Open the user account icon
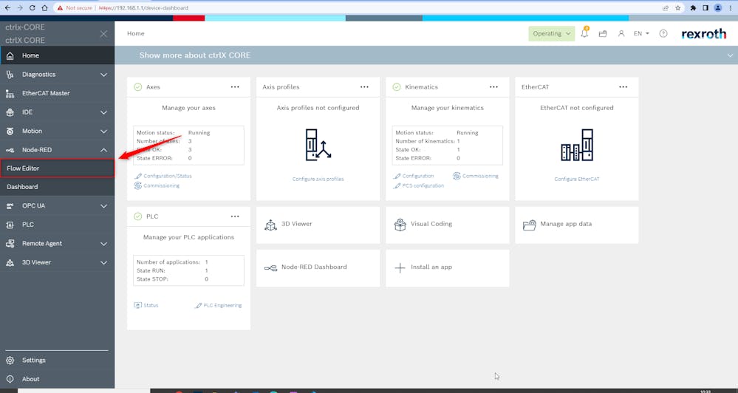 (x=621, y=33)
